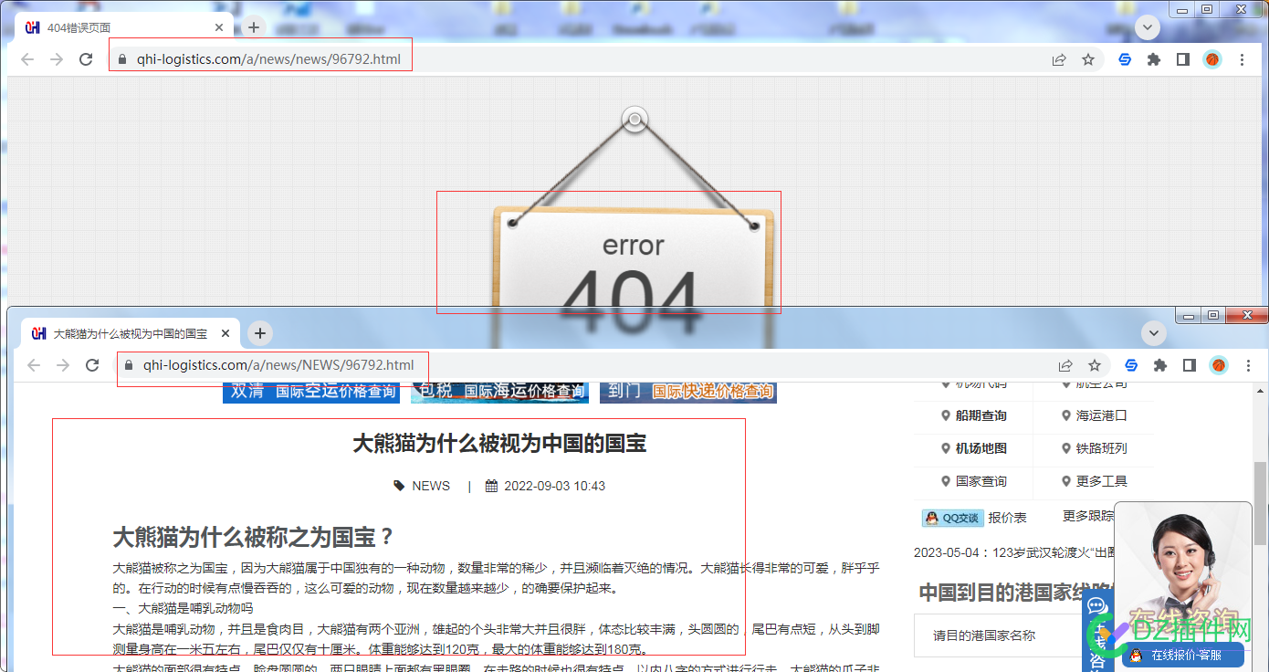Screen dimensions: 1269x672
Task: Go back in the bottom panda window
Action: pos(34,365)
